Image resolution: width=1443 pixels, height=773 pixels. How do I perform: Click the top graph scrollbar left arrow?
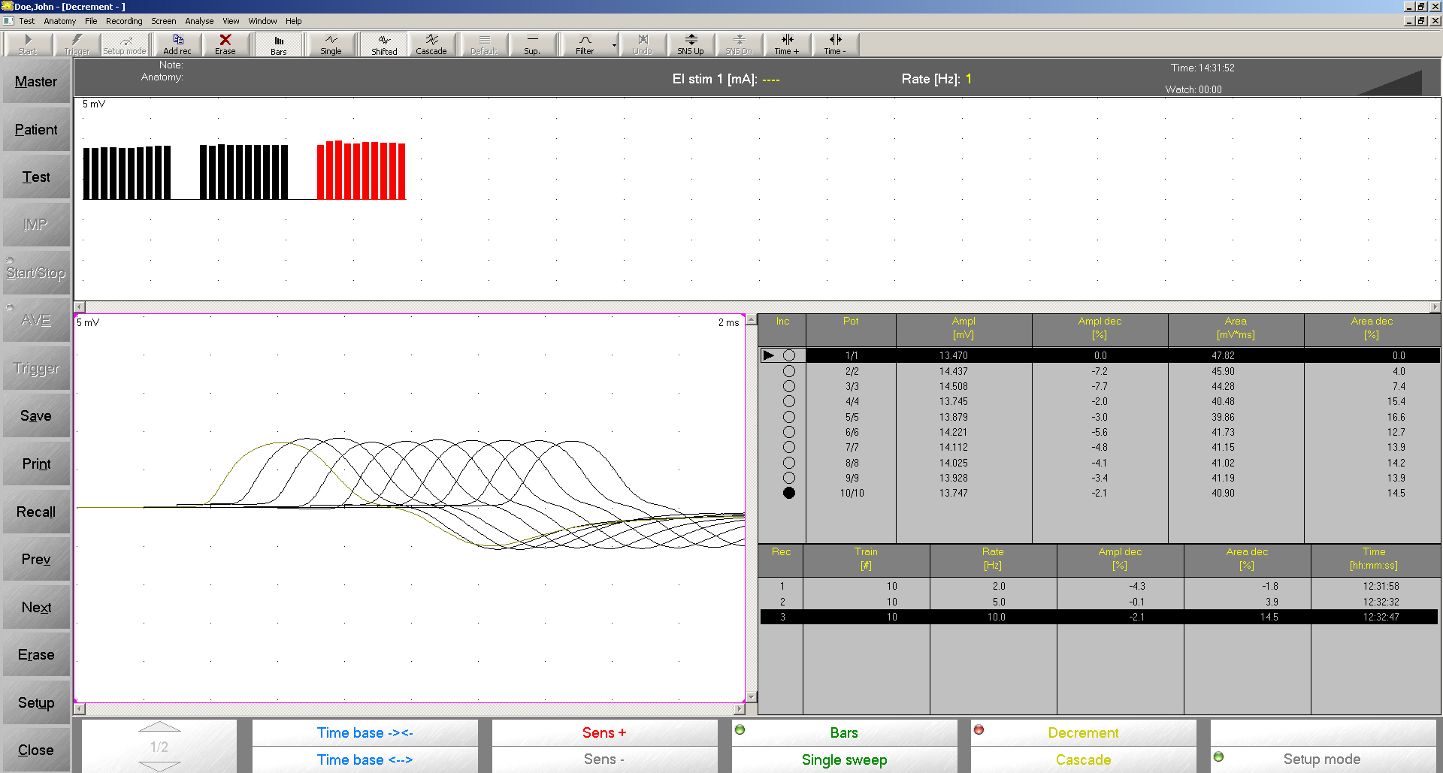tap(80, 307)
